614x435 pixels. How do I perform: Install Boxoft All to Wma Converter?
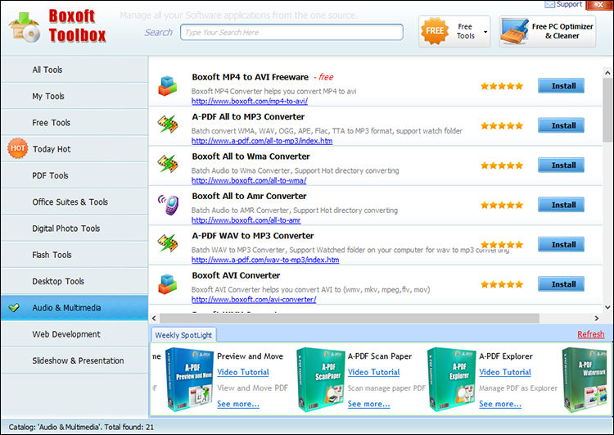[x=561, y=165]
